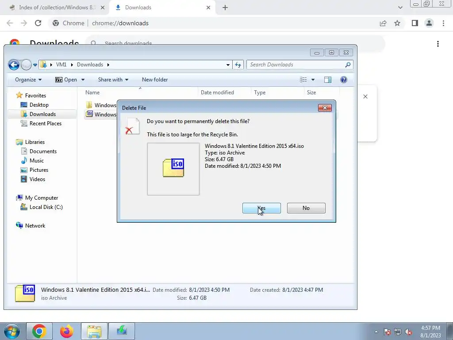Open Music library
Image resolution: width=453 pixels, height=340 pixels.
click(x=36, y=160)
